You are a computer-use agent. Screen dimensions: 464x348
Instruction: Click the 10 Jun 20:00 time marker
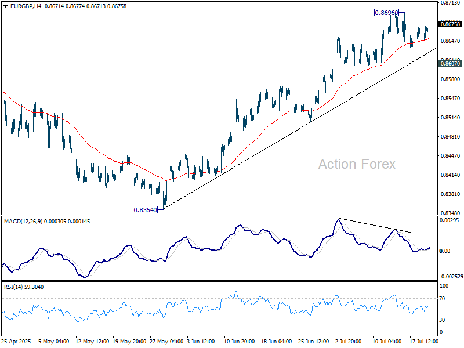pyautogui.click(x=240, y=341)
